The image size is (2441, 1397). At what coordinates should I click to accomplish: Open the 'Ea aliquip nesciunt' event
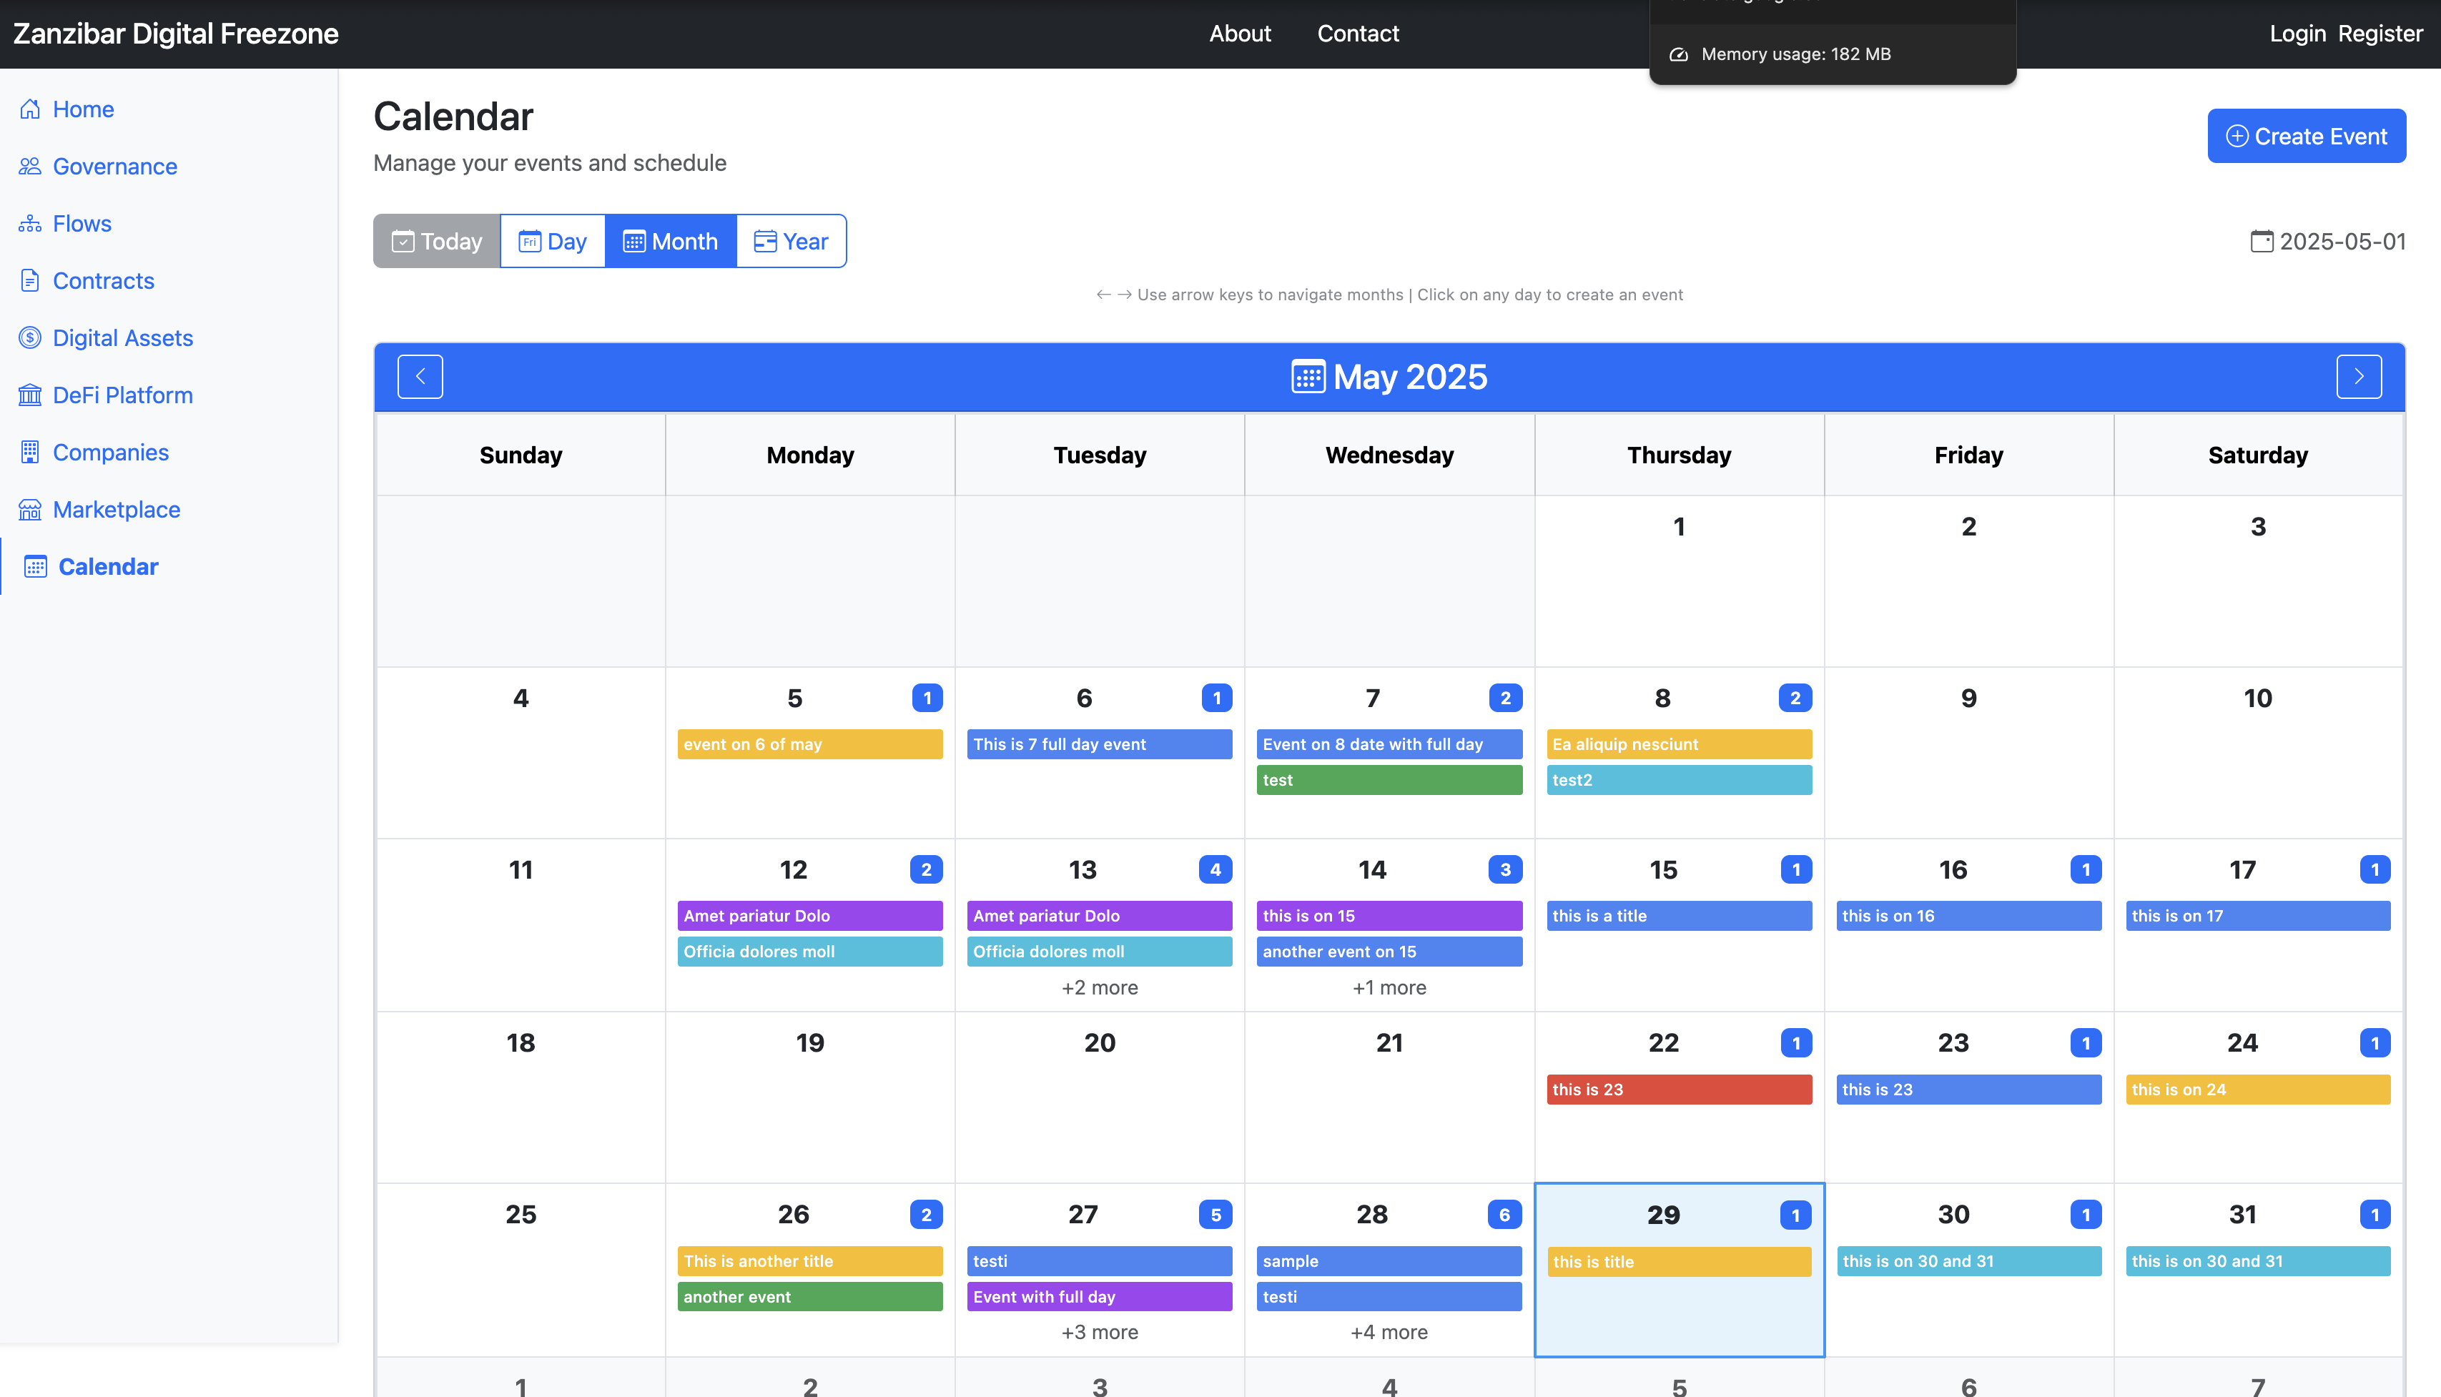coord(1679,744)
